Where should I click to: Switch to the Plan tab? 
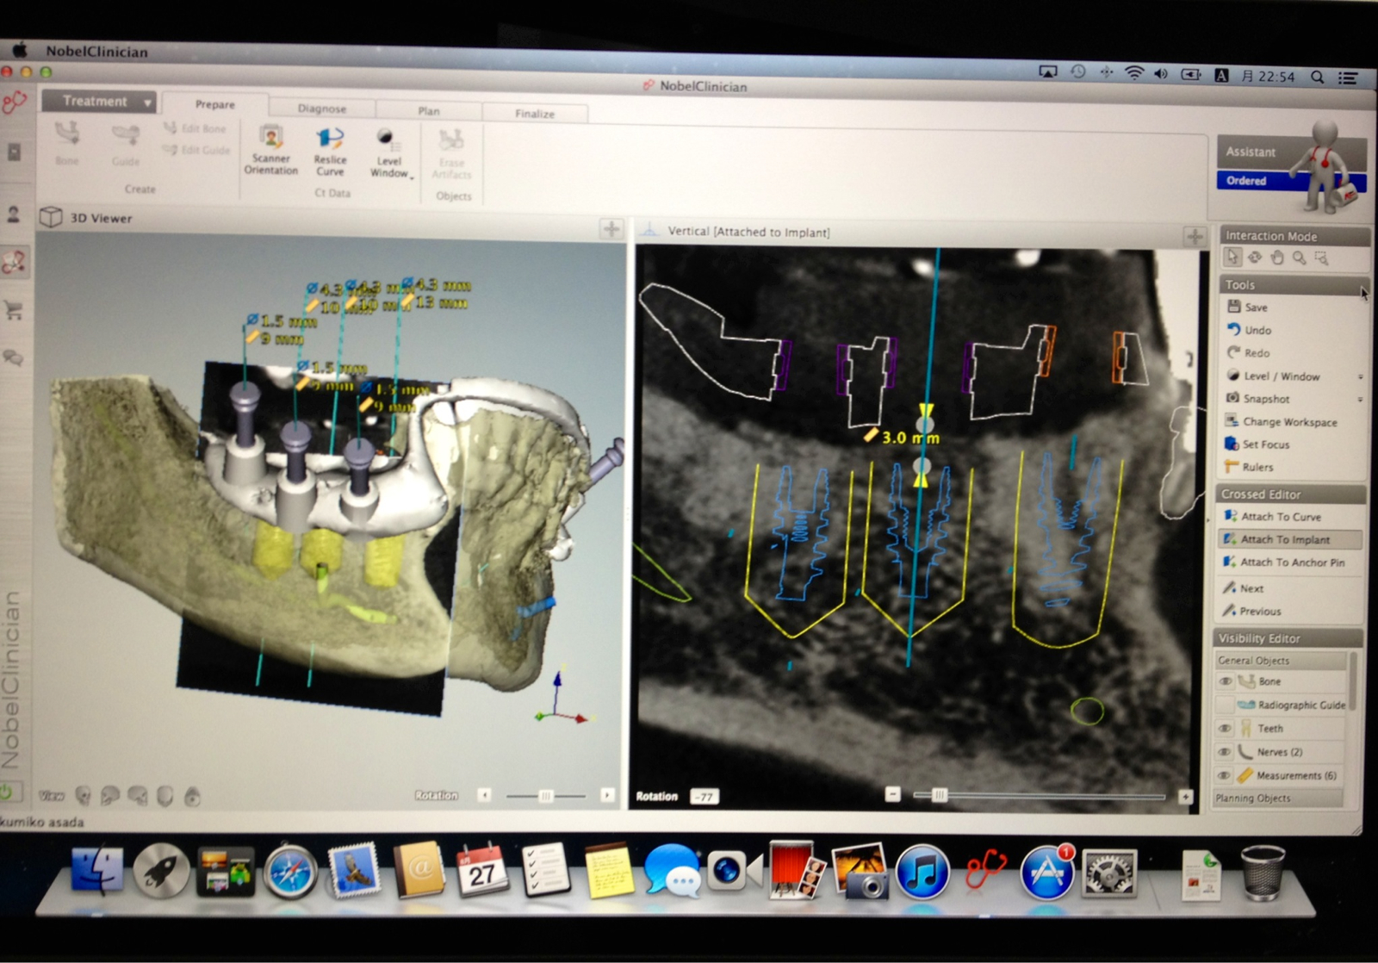pos(429,111)
